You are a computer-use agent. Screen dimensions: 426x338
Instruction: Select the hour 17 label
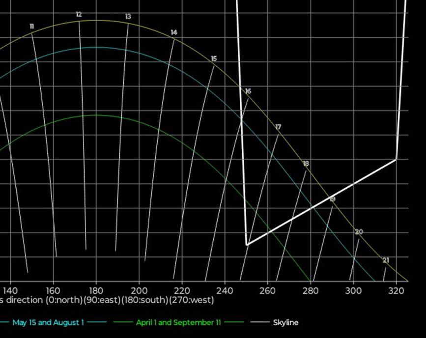pyautogui.click(x=278, y=127)
